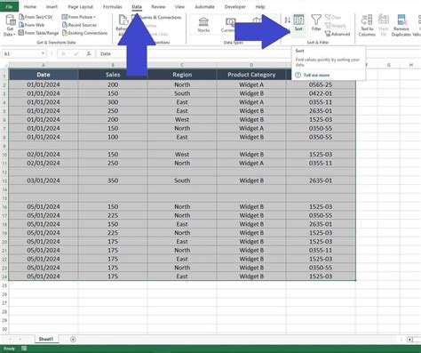The height and width of the screenshot is (353, 421).
Task: Click inside the Name Box showing A1
Action: pos(21,53)
